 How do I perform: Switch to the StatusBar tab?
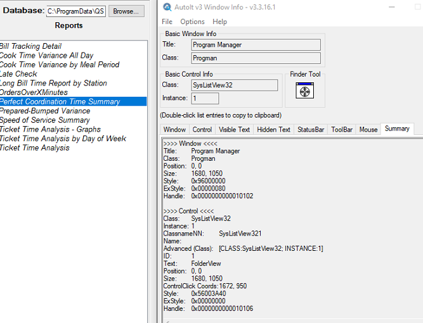point(311,130)
